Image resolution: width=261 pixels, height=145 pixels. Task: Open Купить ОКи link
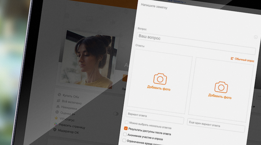point(71,96)
